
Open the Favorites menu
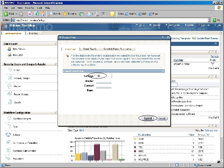(x=30, y=8)
